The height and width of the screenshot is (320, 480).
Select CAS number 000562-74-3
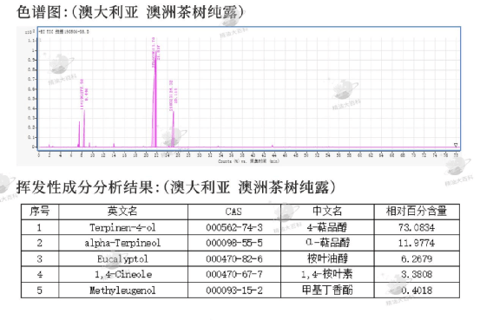click(234, 227)
